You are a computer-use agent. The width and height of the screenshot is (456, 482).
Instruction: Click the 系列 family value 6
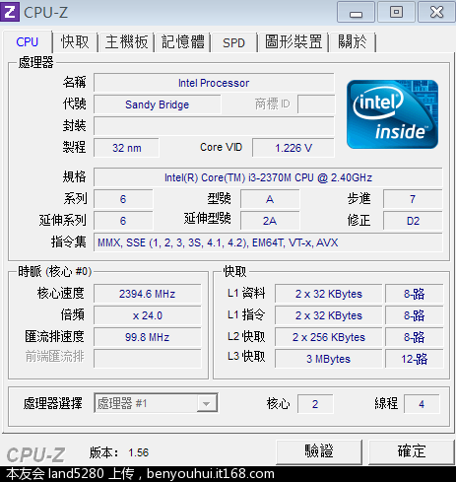point(123,199)
